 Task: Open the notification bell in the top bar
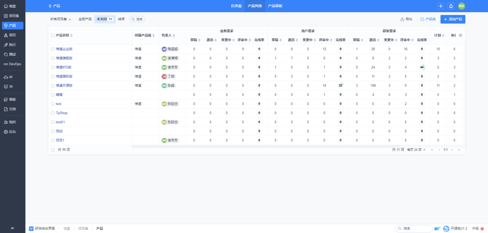pyautogui.click(x=450, y=6)
